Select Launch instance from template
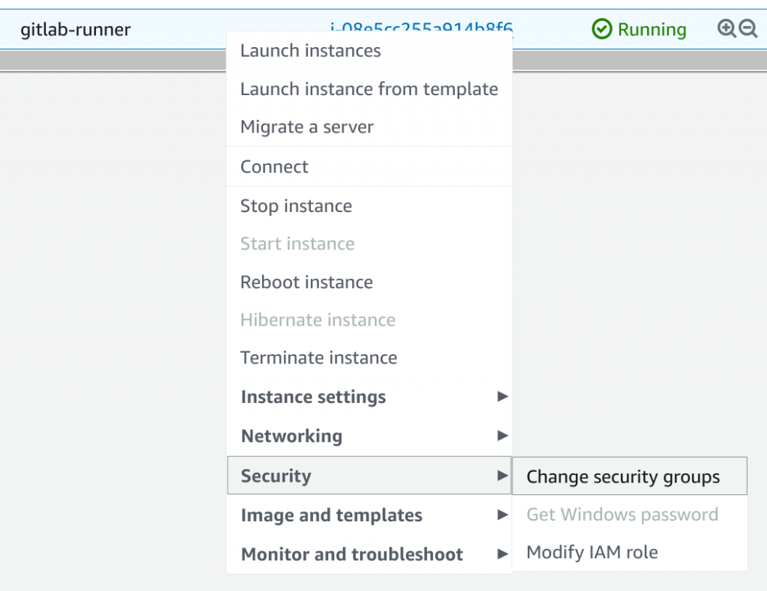This screenshot has height=591, width=767. point(369,88)
